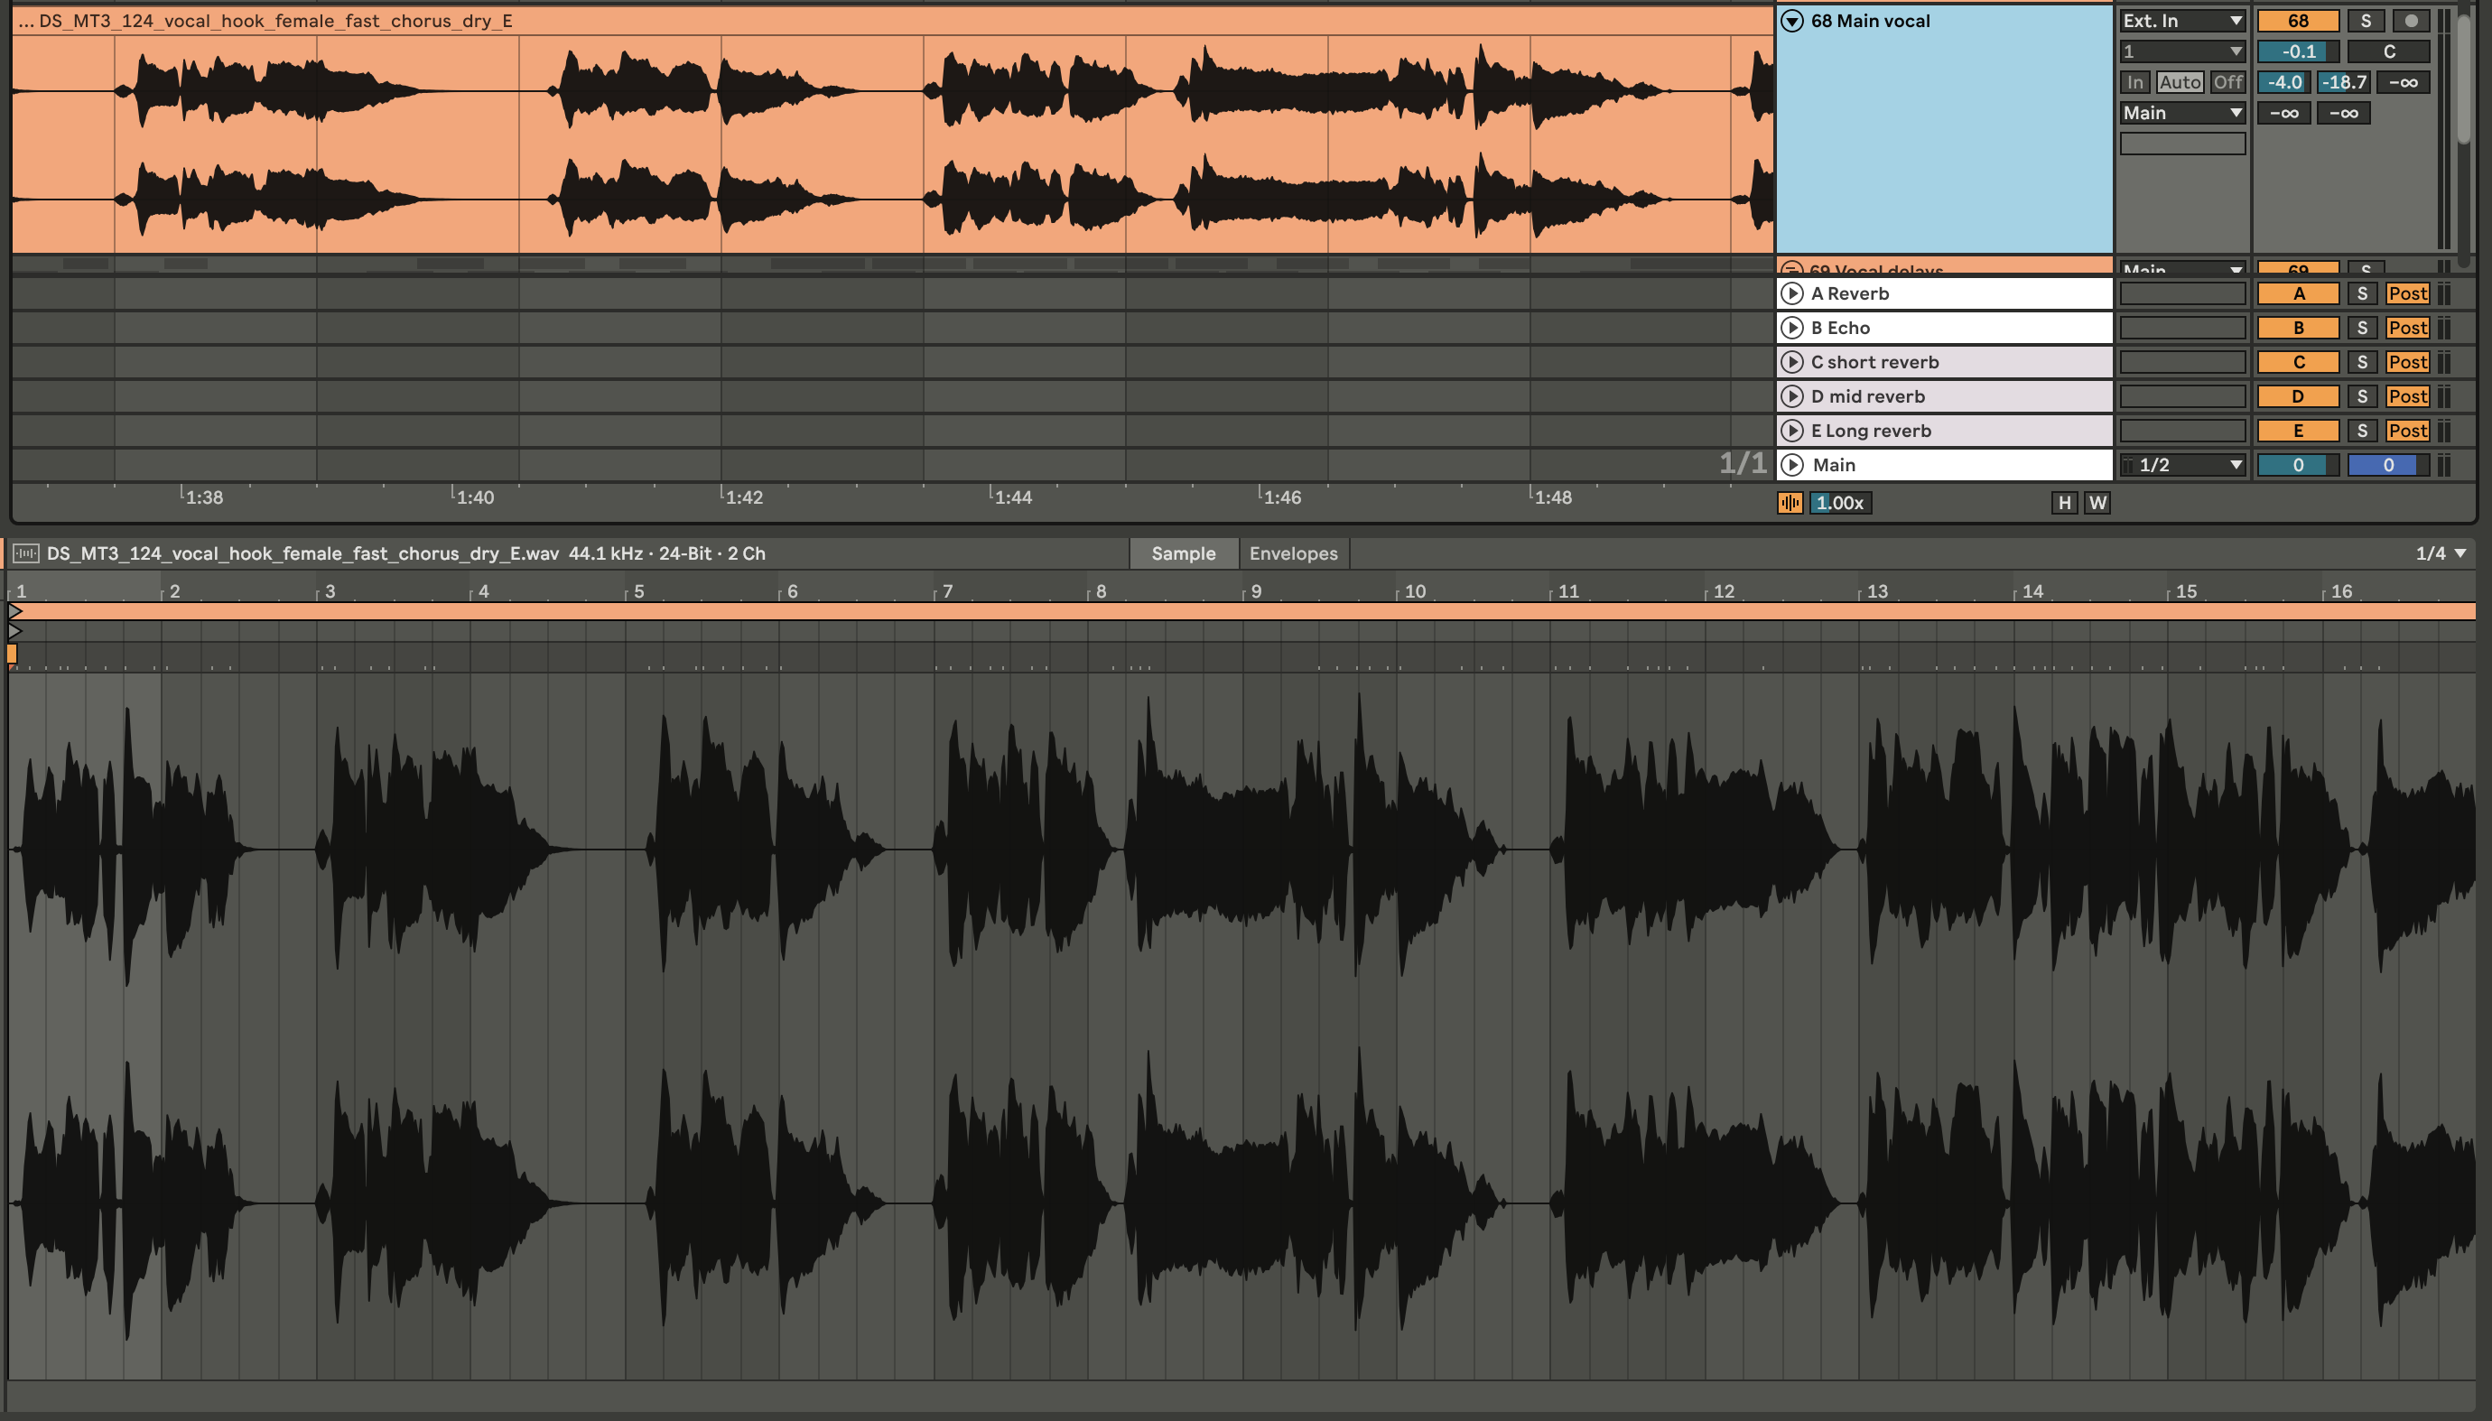Solo the A Reverb return track
Image resolution: width=2492 pixels, height=1421 pixels.
[2362, 293]
